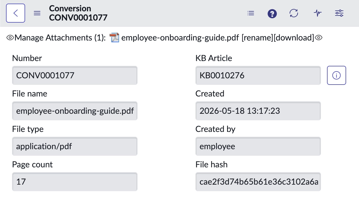Click the Page count label
Viewport: 359px width, 201px height.
point(33,165)
